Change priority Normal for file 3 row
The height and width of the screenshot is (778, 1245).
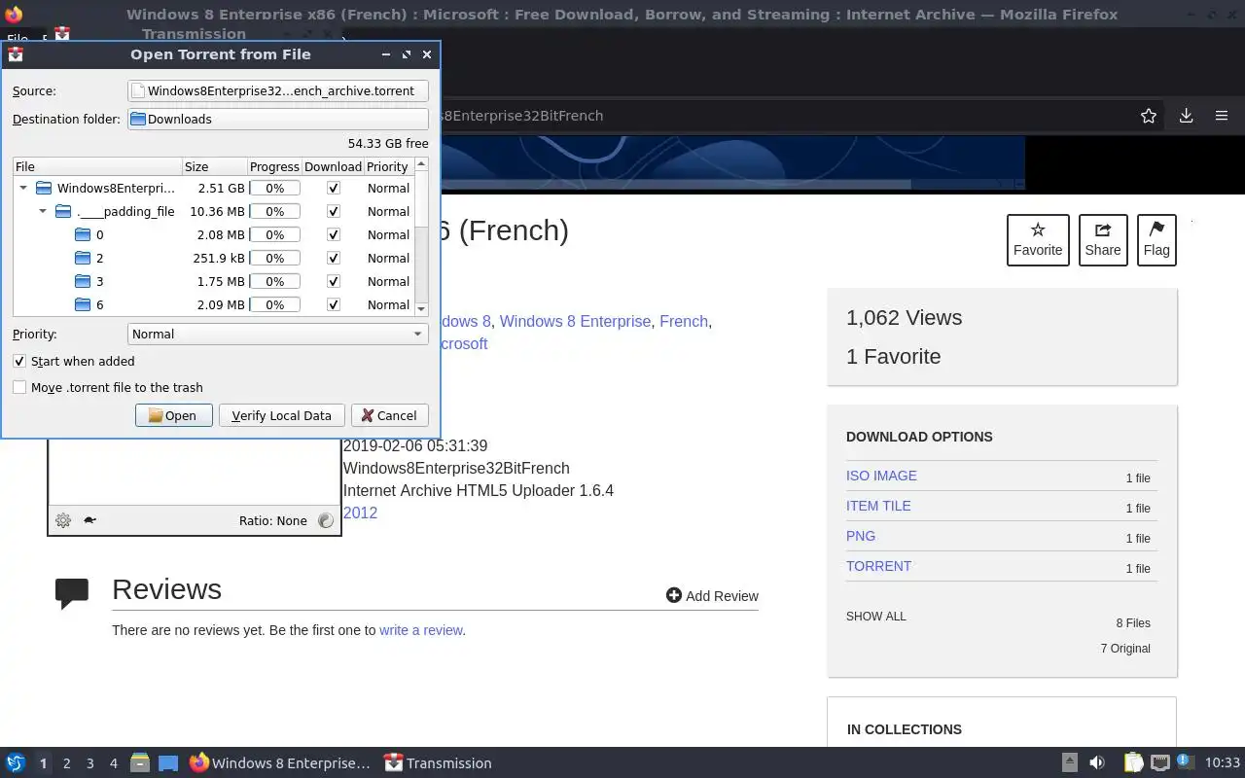click(x=388, y=281)
